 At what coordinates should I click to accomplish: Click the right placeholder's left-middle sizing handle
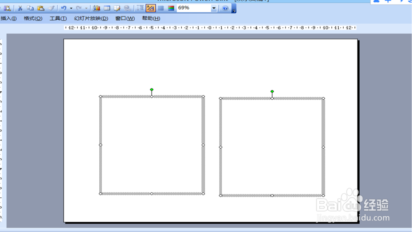pyautogui.click(x=220, y=147)
